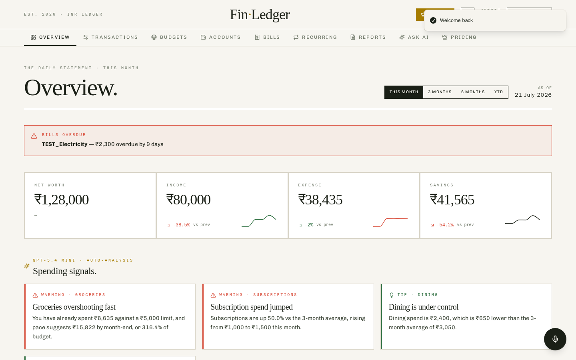Click the ₹1,28,000 net worth value

62,200
